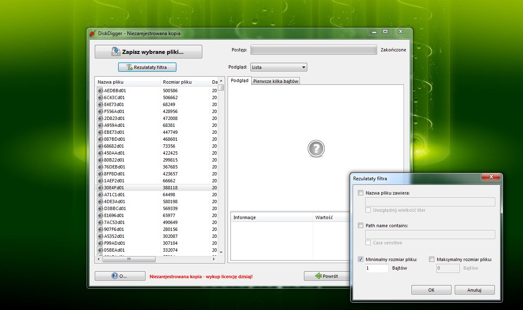
Task: Click the question mark preview placeholder
Action: click(x=316, y=149)
